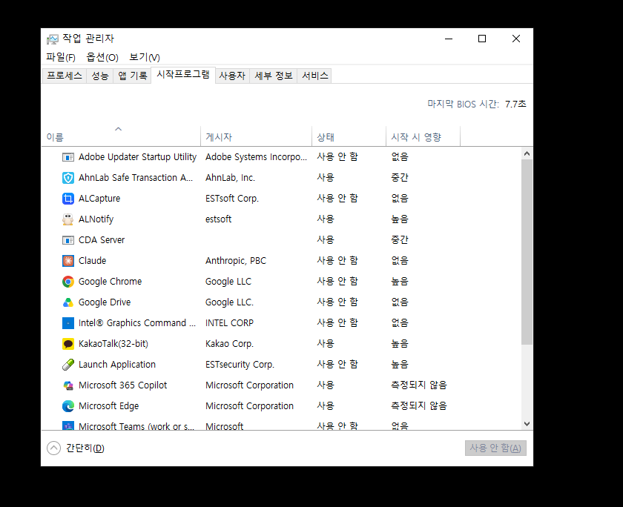Click the scrollbar up arrow
The width and height of the screenshot is (623, 507).
click(527, 153)
